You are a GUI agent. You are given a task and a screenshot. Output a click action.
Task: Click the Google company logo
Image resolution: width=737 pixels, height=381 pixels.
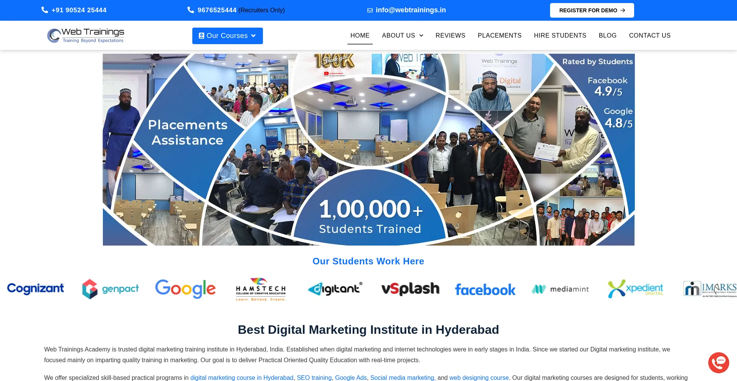[185, 289]
